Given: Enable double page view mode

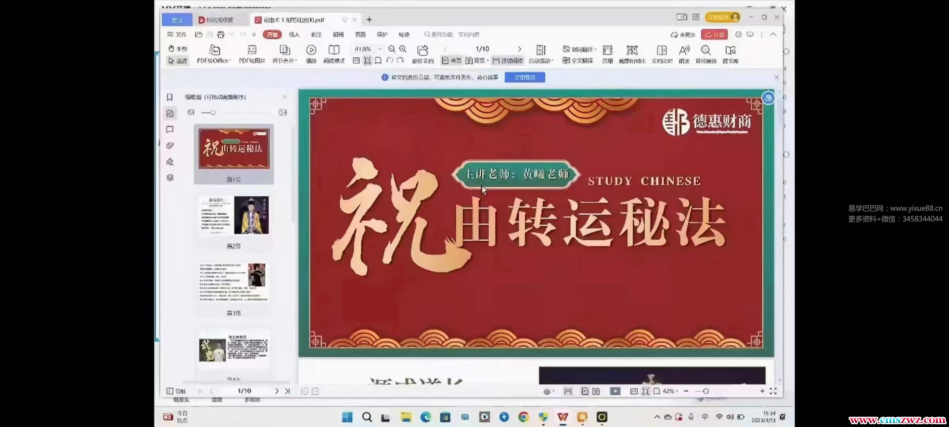Looking at the screenshot, I should pos(475,60).
